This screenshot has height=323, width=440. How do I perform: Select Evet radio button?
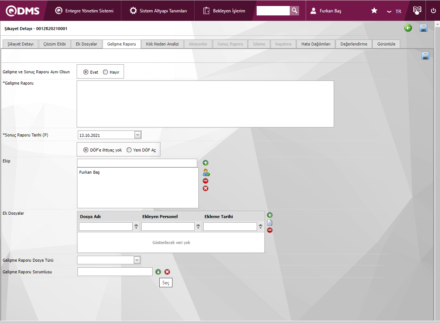tap(86, 72)
